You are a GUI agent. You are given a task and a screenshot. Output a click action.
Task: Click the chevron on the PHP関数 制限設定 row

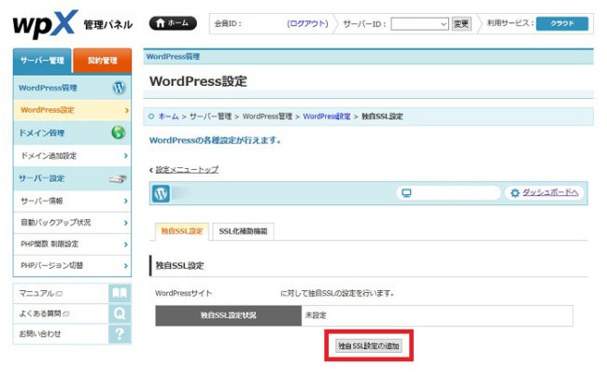126,244
